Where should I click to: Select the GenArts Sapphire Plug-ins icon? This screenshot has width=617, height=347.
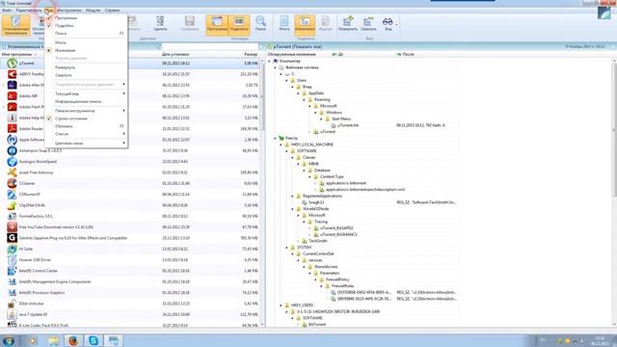13,238
